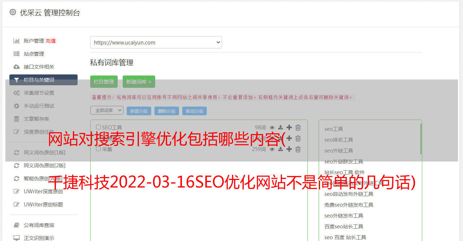Image resolution: width=463 pixels, height=241 pixels.
Task: Expand the 全部词库 group dropdown
Action: [107, 111]
